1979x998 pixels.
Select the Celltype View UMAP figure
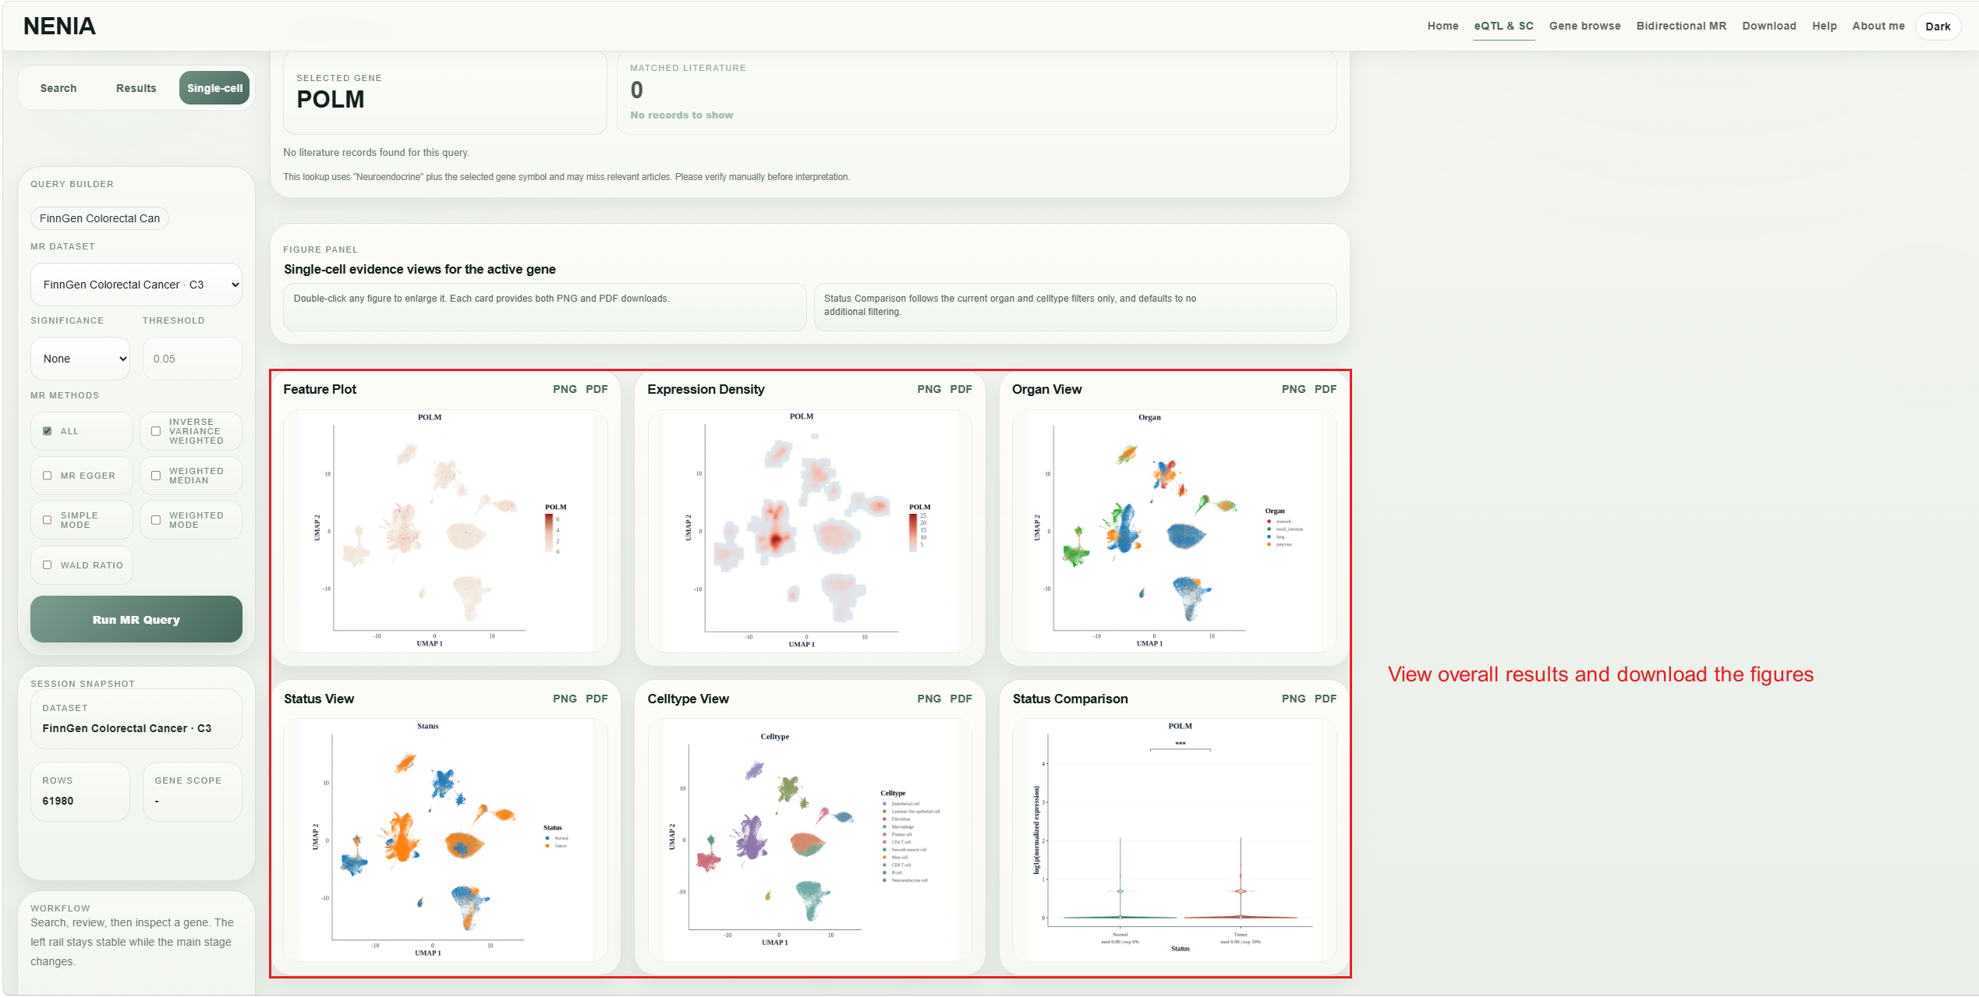809,841
